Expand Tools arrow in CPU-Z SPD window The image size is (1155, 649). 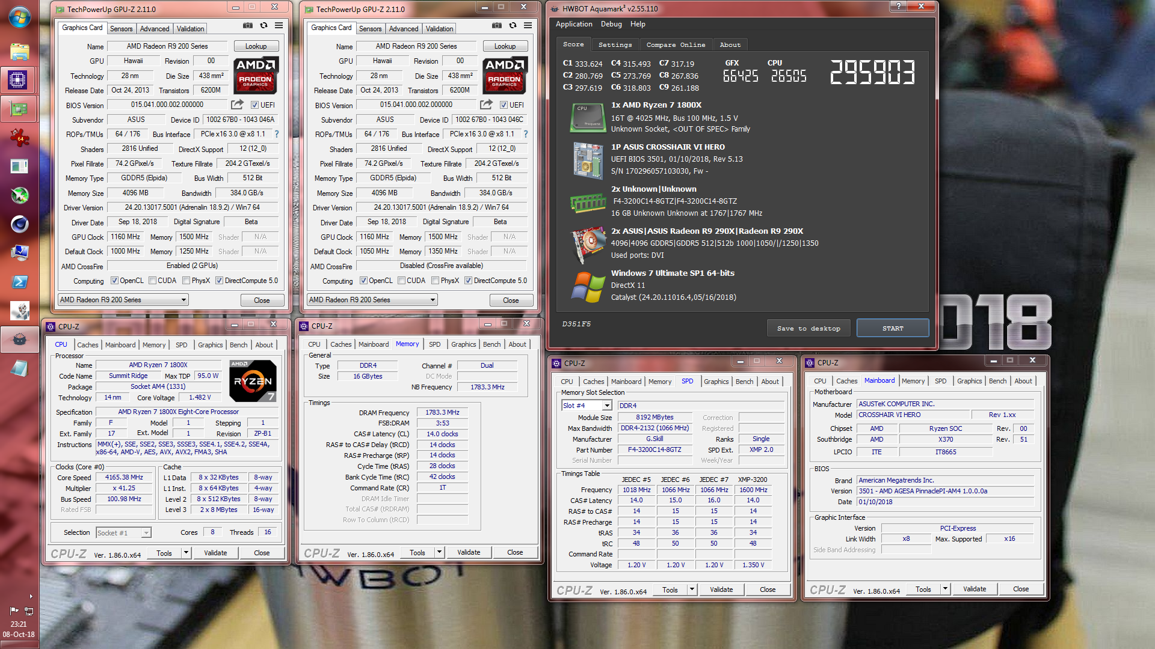click(x=692, y=590)
